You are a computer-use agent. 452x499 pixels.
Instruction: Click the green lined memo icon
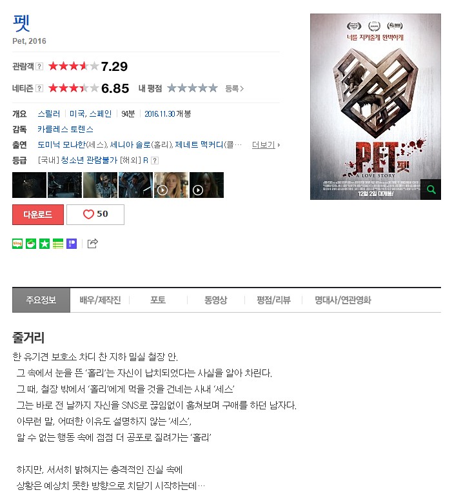[58, 244]
